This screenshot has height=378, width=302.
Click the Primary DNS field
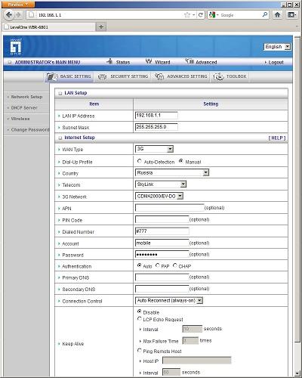(162, 277)
